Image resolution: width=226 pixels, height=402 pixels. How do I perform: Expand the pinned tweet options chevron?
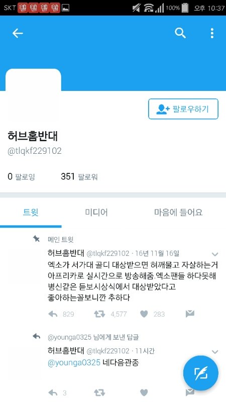(x=215, y=254)
